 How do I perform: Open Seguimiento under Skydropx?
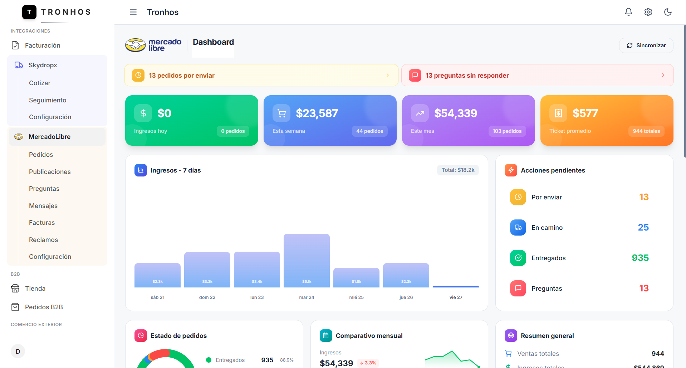coord(48,100)
